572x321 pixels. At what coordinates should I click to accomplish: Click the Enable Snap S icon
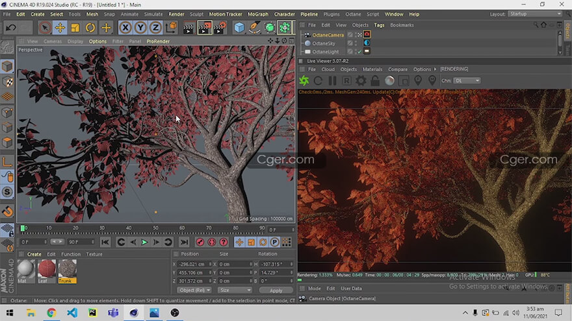point(7,192)
